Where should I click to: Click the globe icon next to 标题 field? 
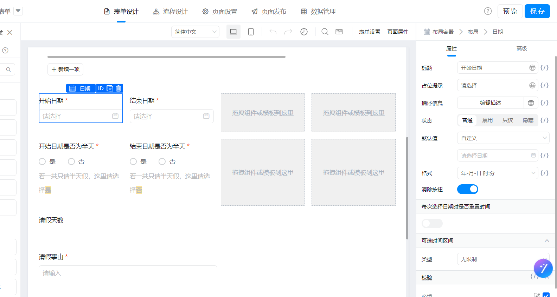point(532,68)
